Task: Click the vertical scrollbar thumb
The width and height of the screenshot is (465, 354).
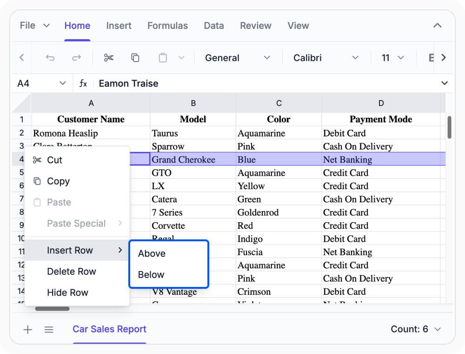Action: pos(449,127)
